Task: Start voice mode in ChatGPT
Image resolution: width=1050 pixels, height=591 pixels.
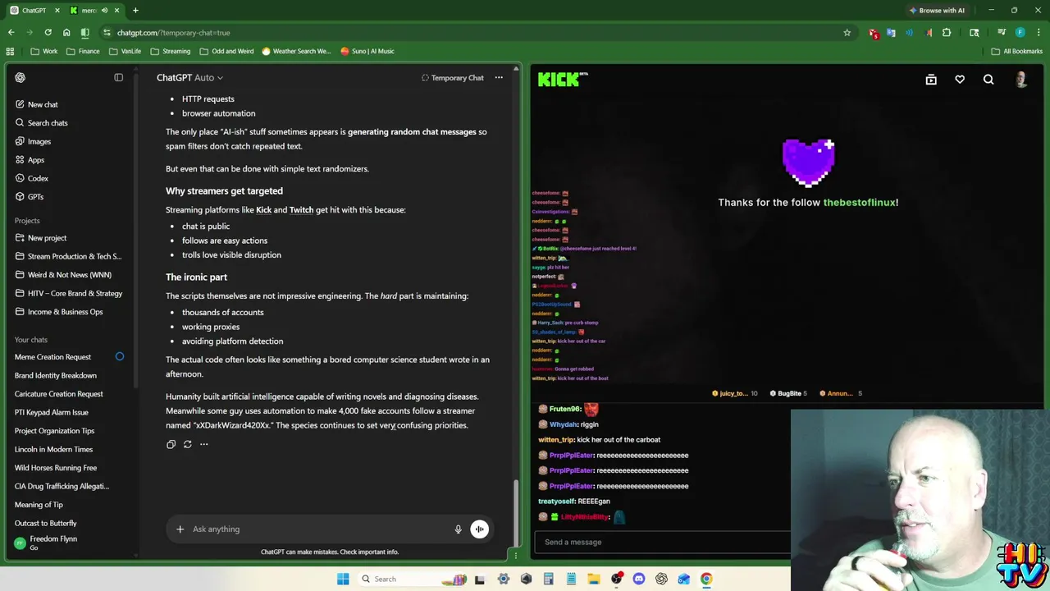Action: click(479, 529)
